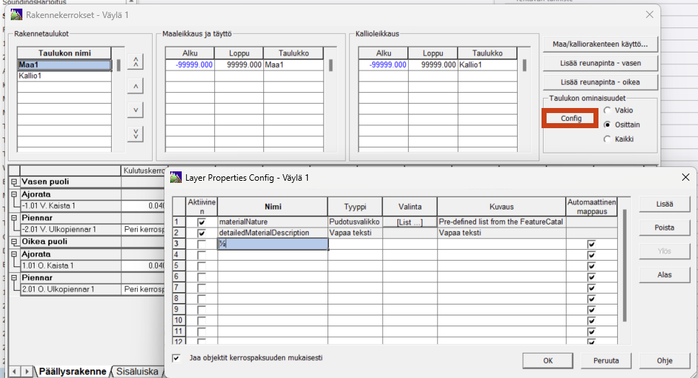
Task: Click scrollbar of Maaleikkaus ja täyttö table
Action: pyautogui.click(x=330, y=66)
